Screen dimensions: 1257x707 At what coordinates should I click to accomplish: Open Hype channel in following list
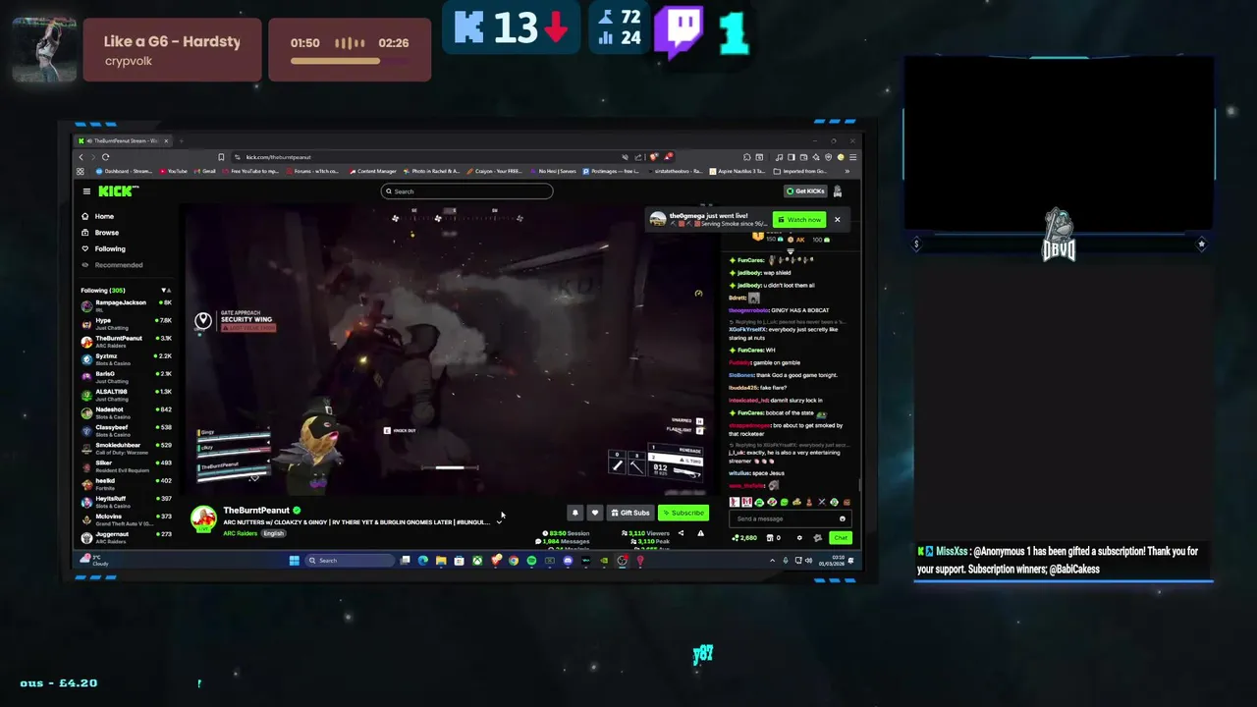pos(126,323)
